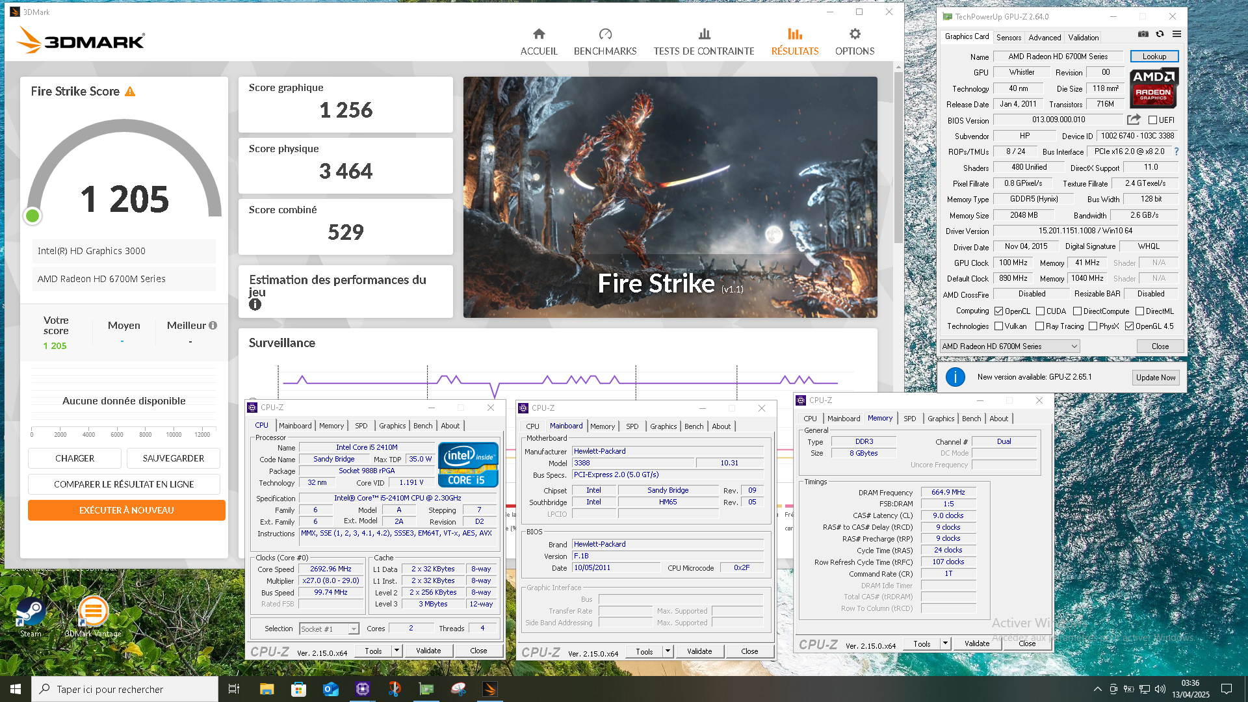Show hidden system tray icons chevron

point(1098,689)
